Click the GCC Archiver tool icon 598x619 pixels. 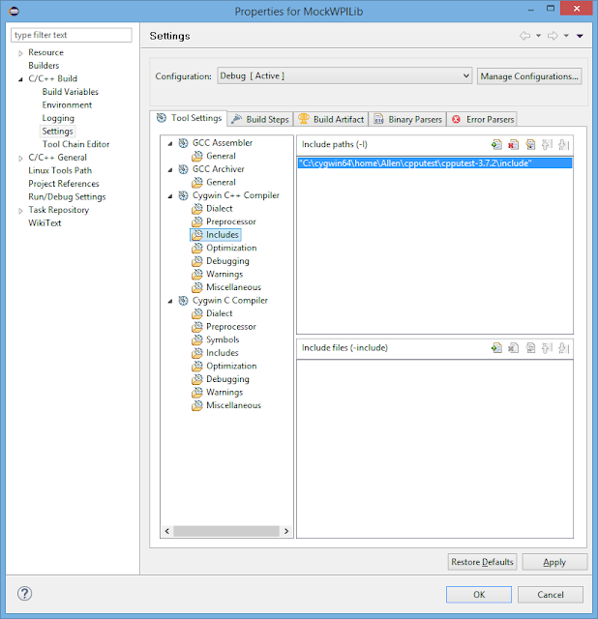click(x=183, y=169)
